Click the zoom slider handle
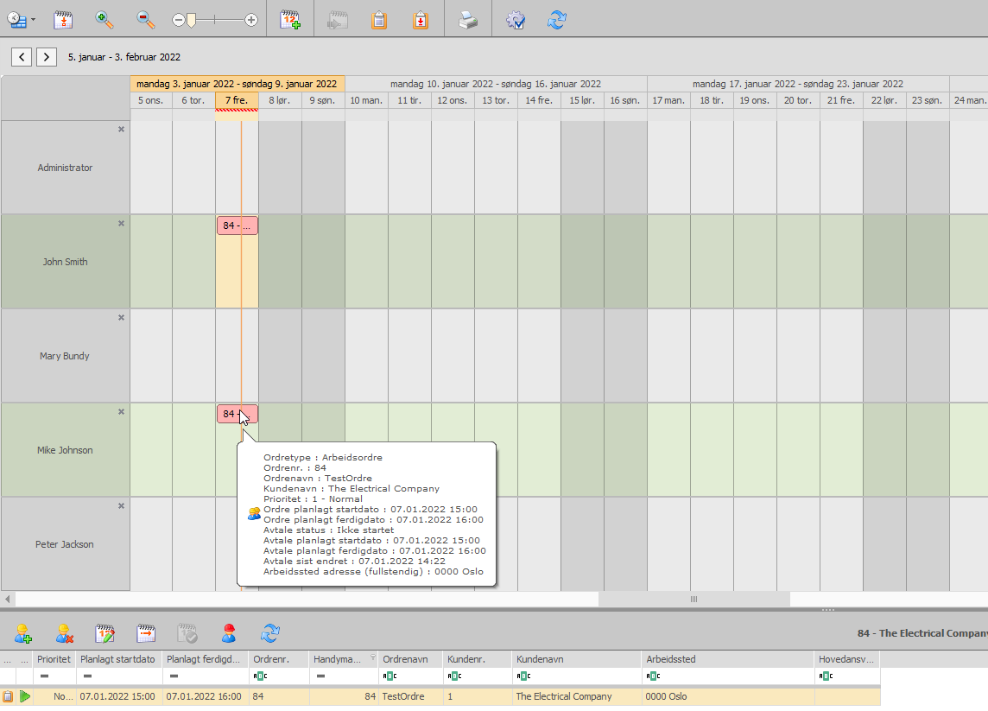 coord(191,20)
